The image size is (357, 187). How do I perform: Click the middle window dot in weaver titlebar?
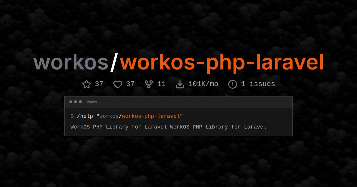pos(76,102)
